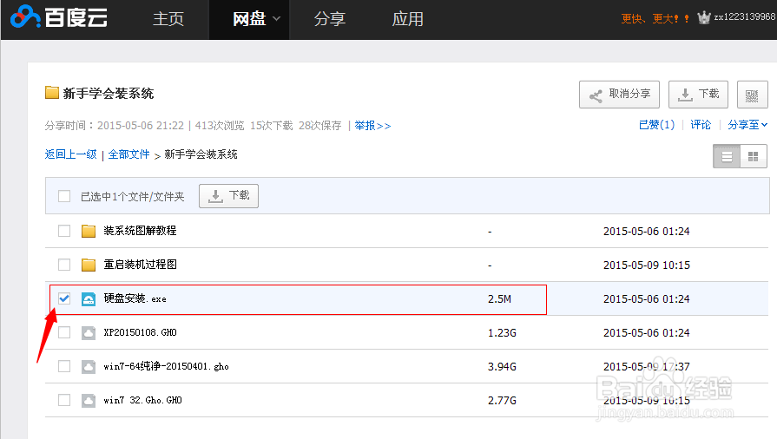The image size is (777, 439).
Task: Switch to grid thumbnail view
Action: (754, 156)
